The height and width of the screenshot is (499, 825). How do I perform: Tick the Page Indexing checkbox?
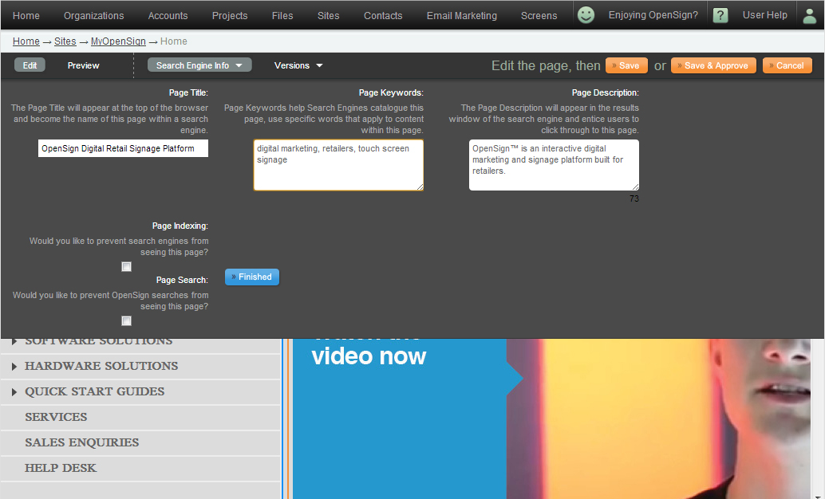coord(126,266)
